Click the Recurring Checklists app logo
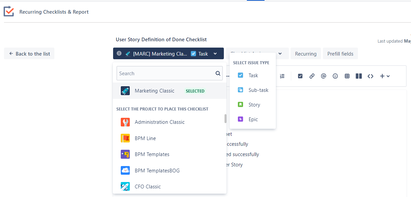Viewport: 411px width, 197px height. pyautogui.click(x=9, y=12)
